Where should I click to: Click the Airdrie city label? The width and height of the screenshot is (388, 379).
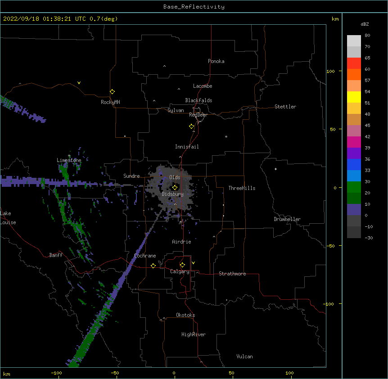pos(182,242)
